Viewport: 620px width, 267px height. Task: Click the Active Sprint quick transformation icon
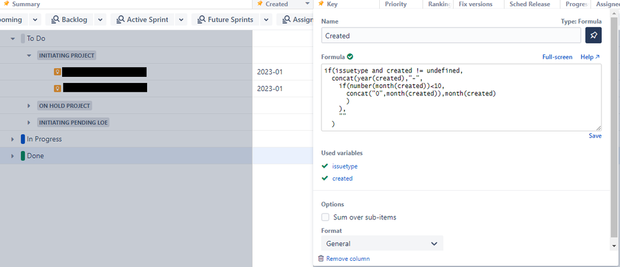(120, 19)
